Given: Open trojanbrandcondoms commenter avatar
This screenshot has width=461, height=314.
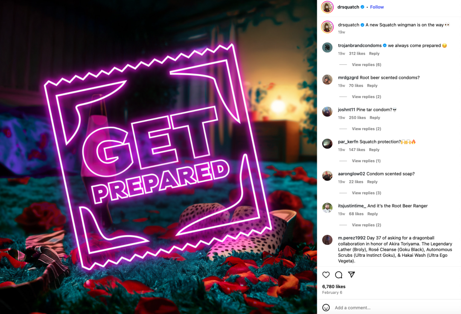Looking at the screenshot, I should click(327, 47).
